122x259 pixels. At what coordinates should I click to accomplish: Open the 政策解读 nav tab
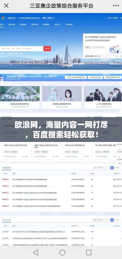point(46,24)
